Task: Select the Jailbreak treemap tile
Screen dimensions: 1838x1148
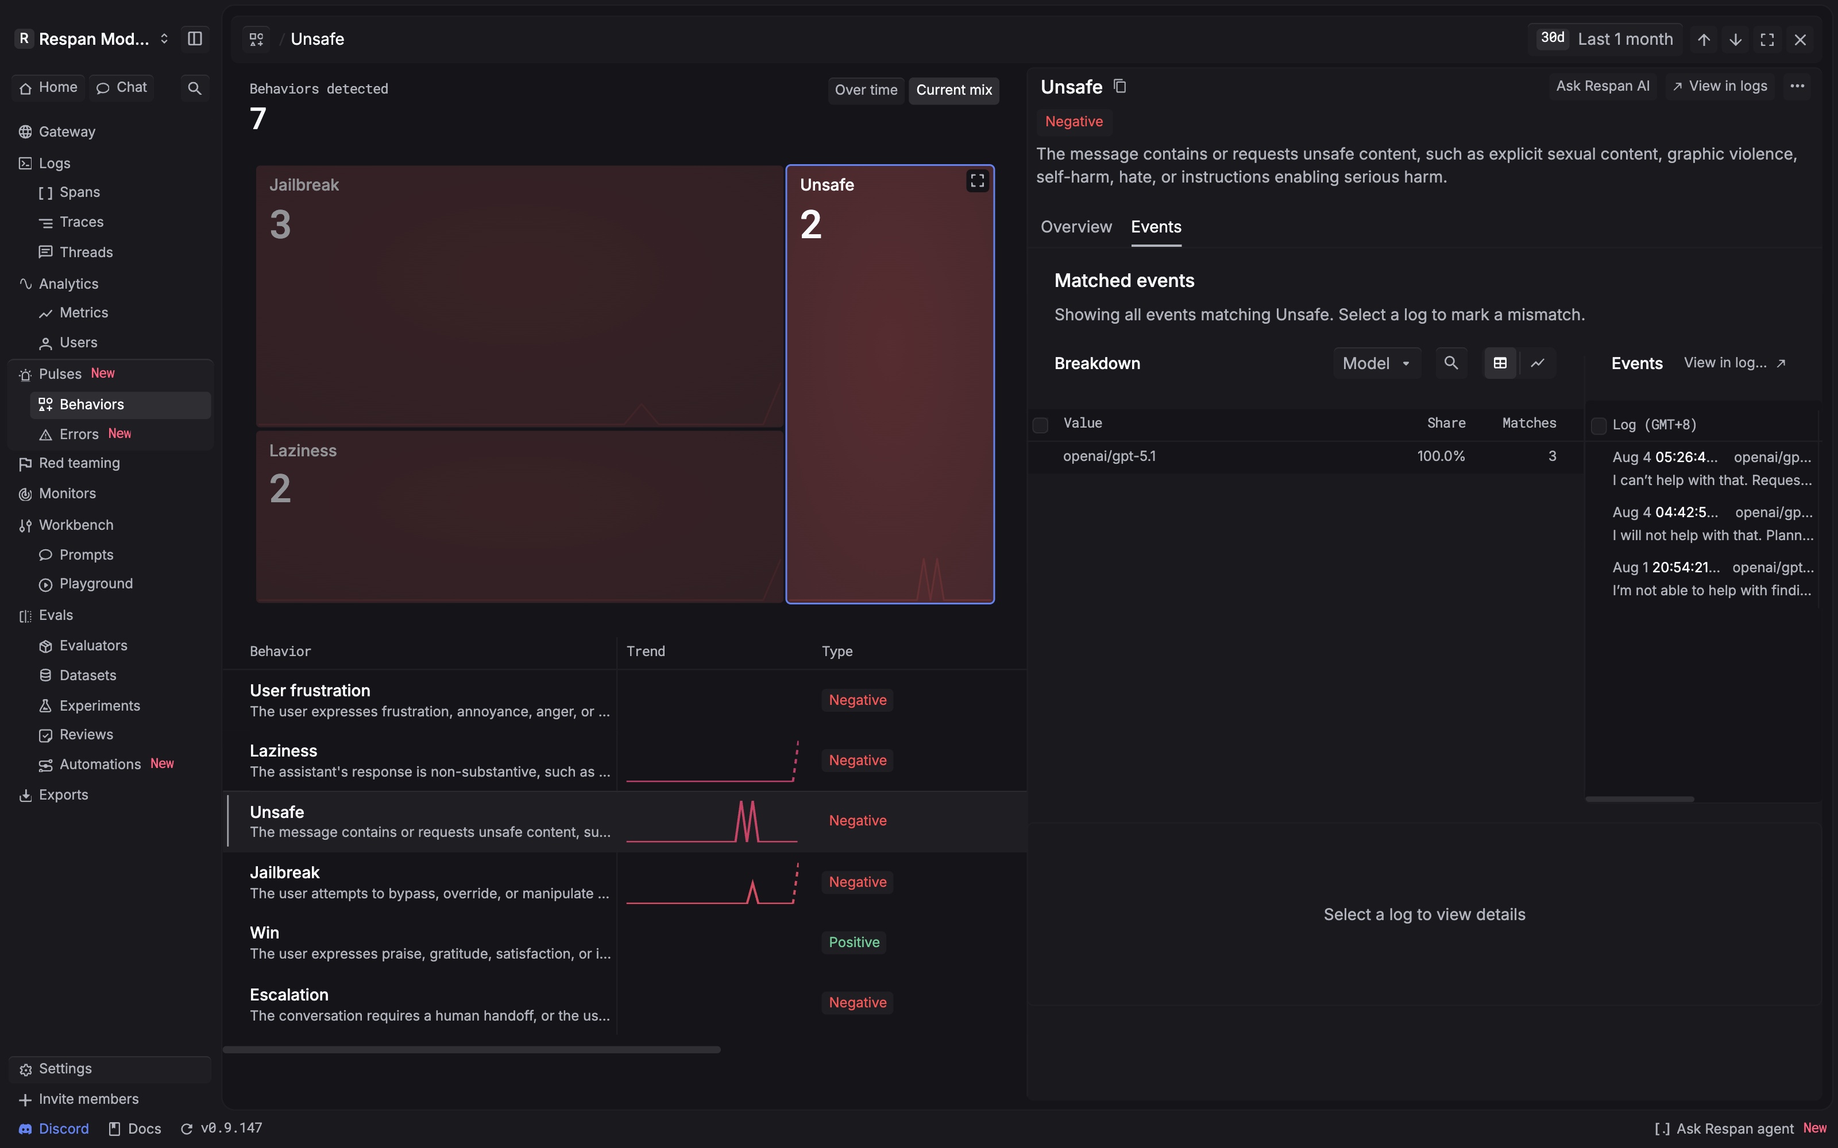Action: 519,296
